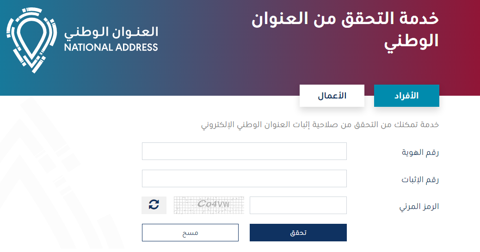Click the service description sentence below tabs

320,125
